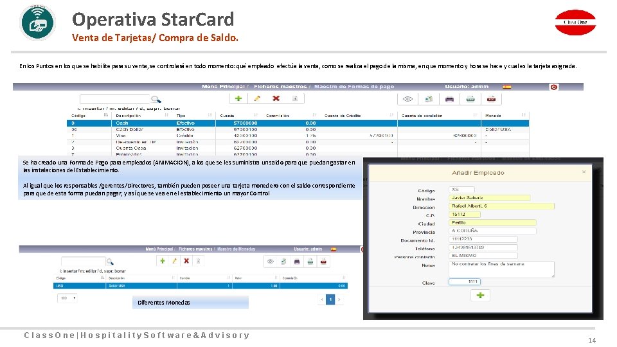Click the Persona contacto field showing EL MISMO

click(483, 256)
